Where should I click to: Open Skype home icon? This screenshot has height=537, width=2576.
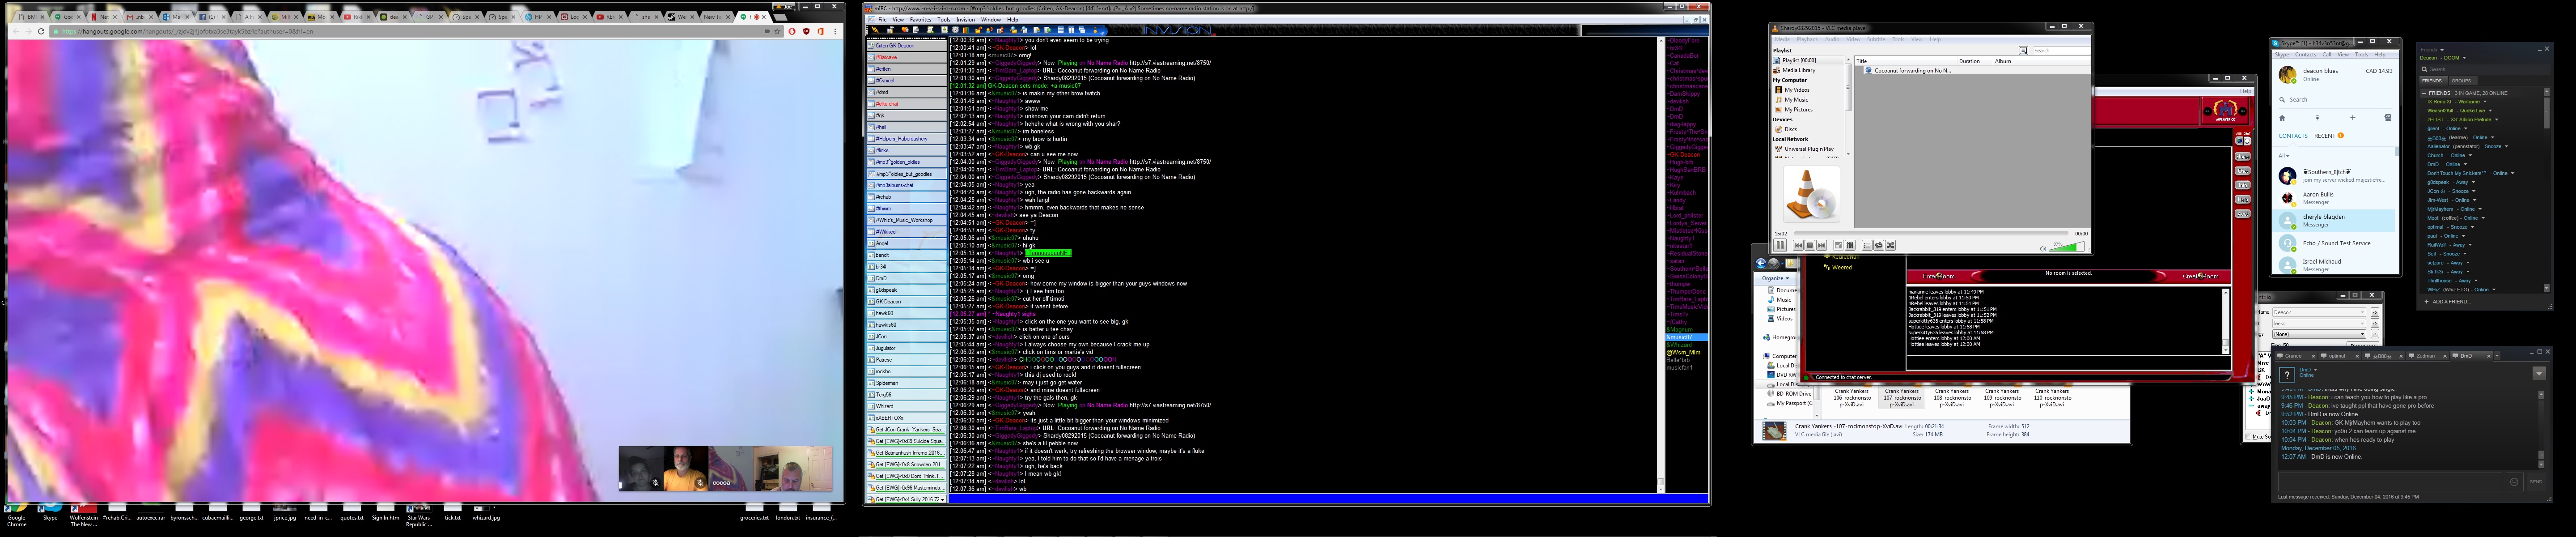click(x=2282, y=118)
